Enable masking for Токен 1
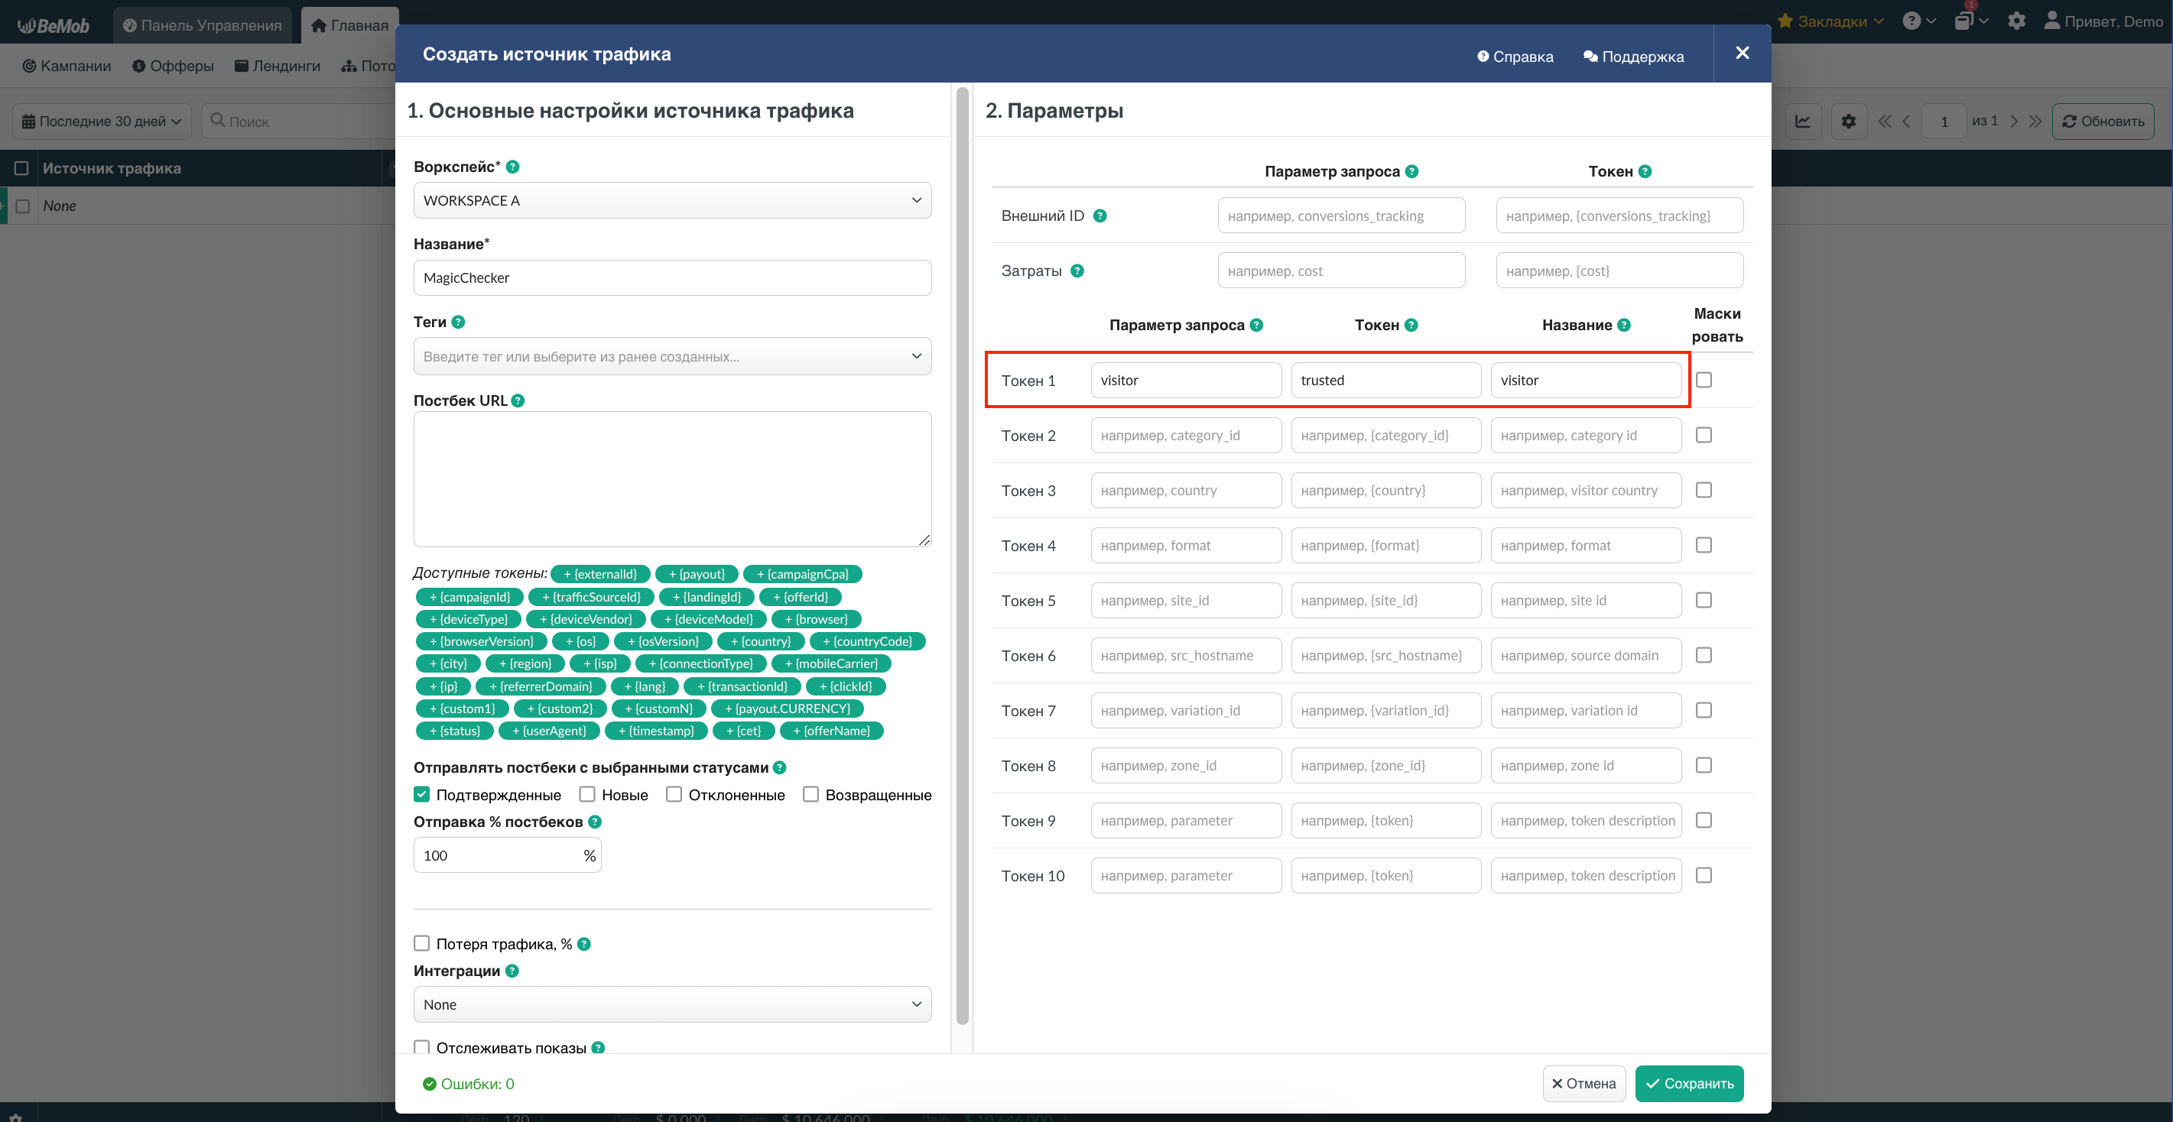The width and height of the screenshot is (2173, 1122). coord(1704,380)
